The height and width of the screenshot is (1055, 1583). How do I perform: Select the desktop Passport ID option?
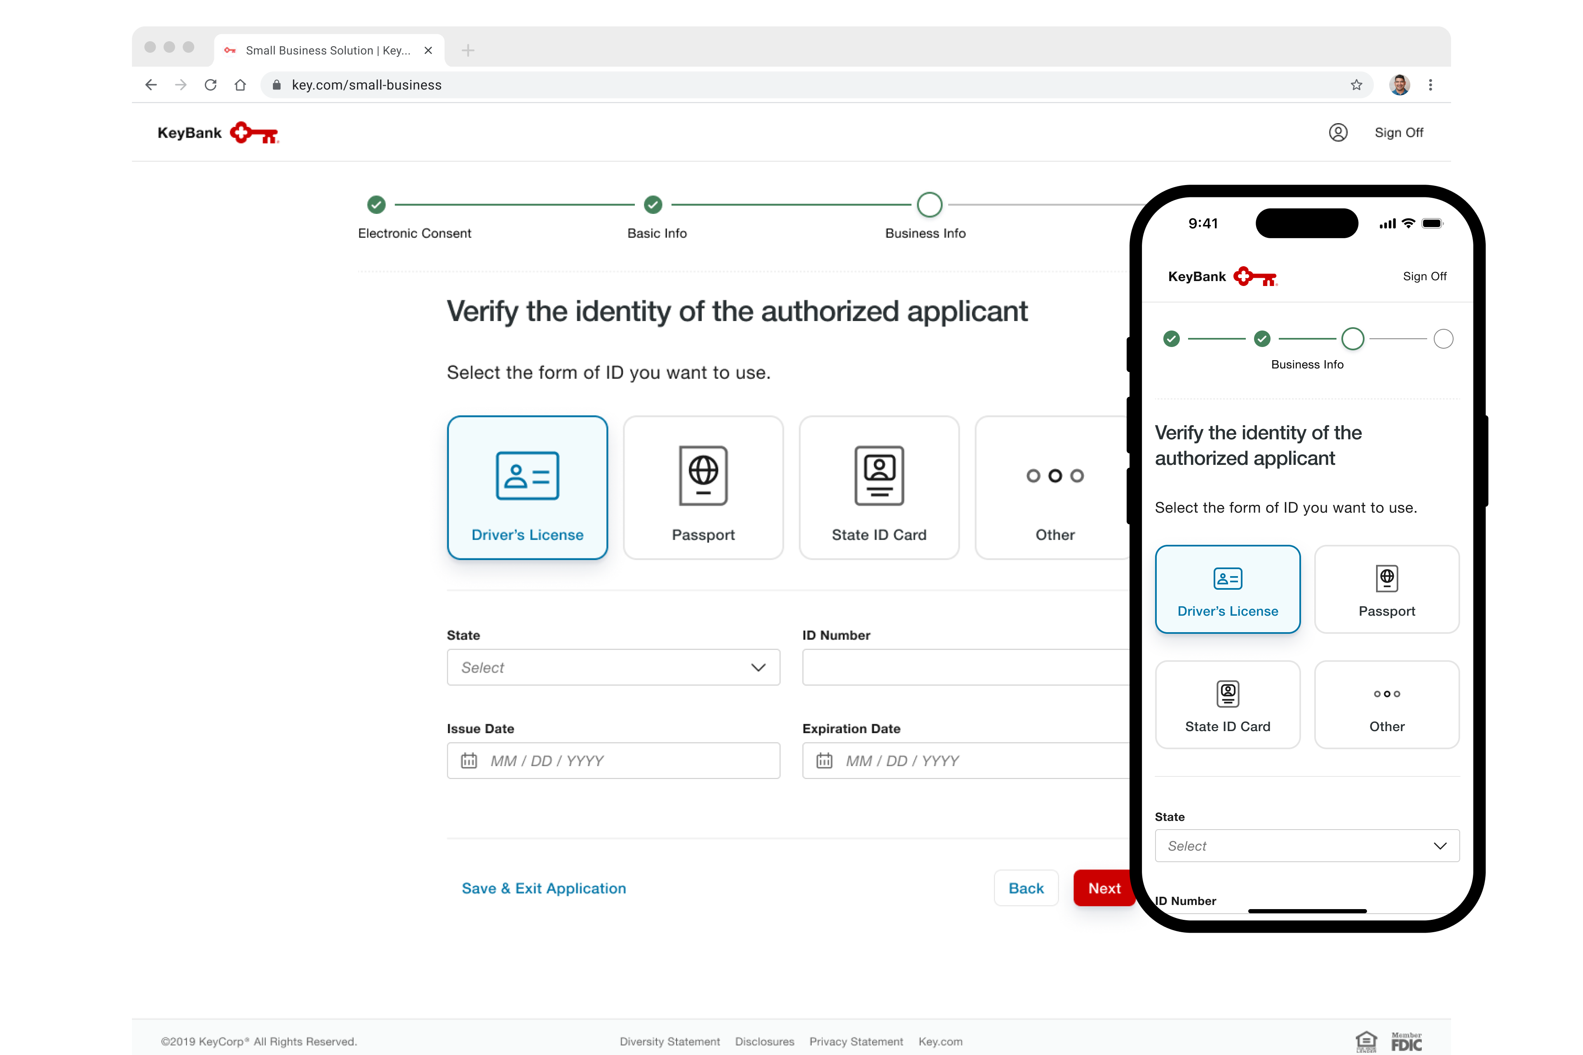702,488
